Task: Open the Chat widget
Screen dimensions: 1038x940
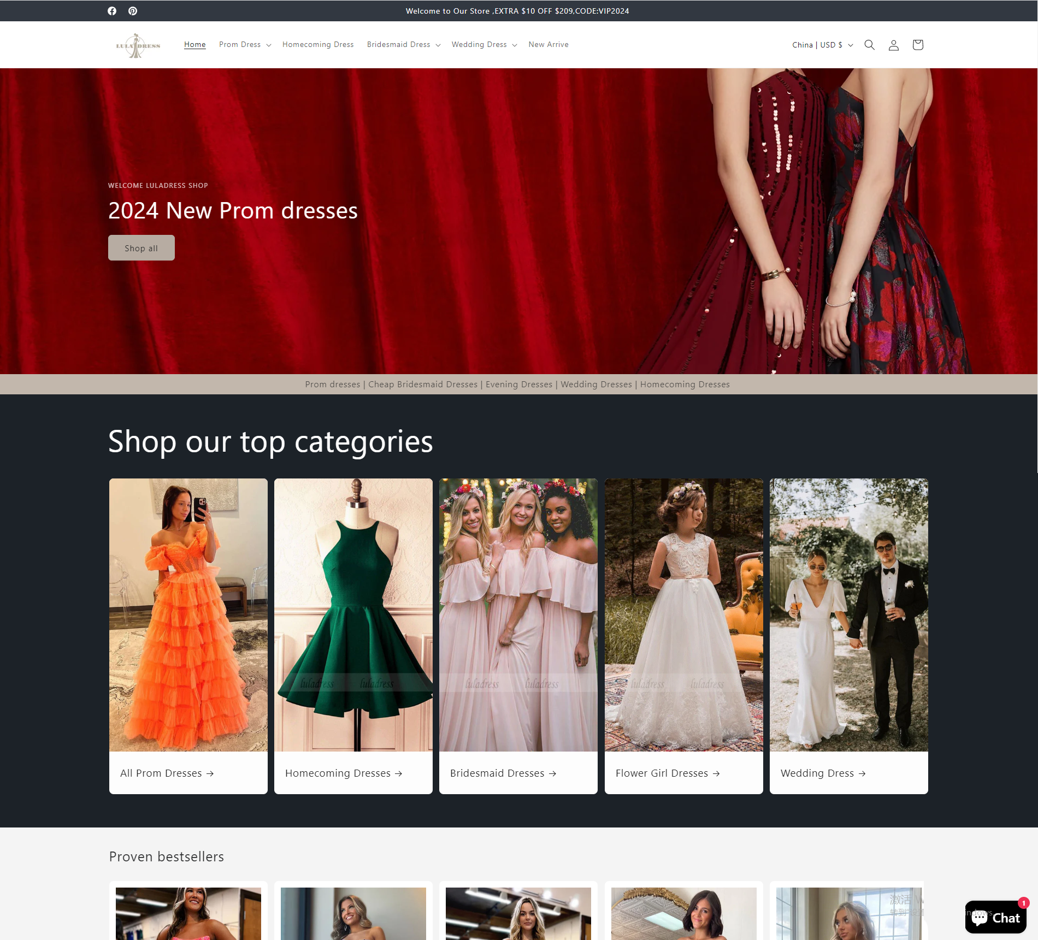Action: point(995,917)
